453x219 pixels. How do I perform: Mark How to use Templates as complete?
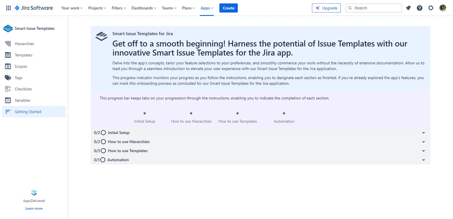pos(103,151)
